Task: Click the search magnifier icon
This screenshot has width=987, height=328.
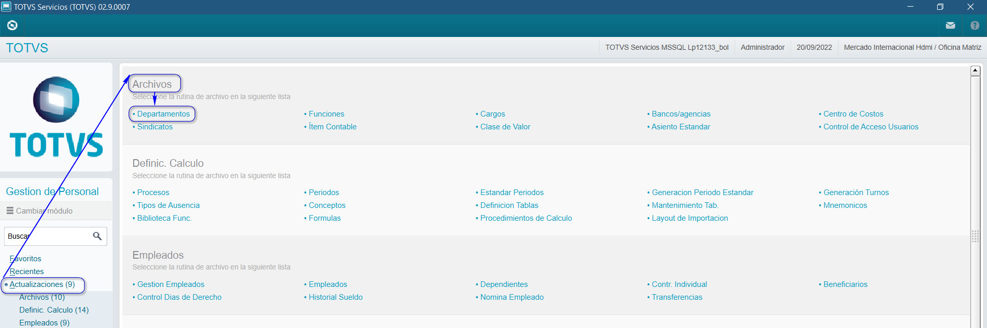Action: [x=97, y=236]
